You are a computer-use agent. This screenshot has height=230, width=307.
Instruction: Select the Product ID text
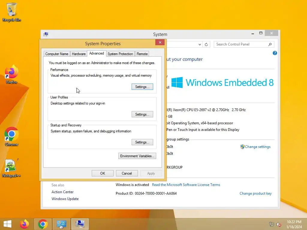coord(146,193)
